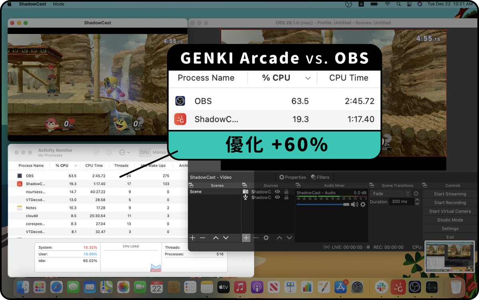
Task: Pop out the Audio Mixer dock icon
Action: [298, 185]
